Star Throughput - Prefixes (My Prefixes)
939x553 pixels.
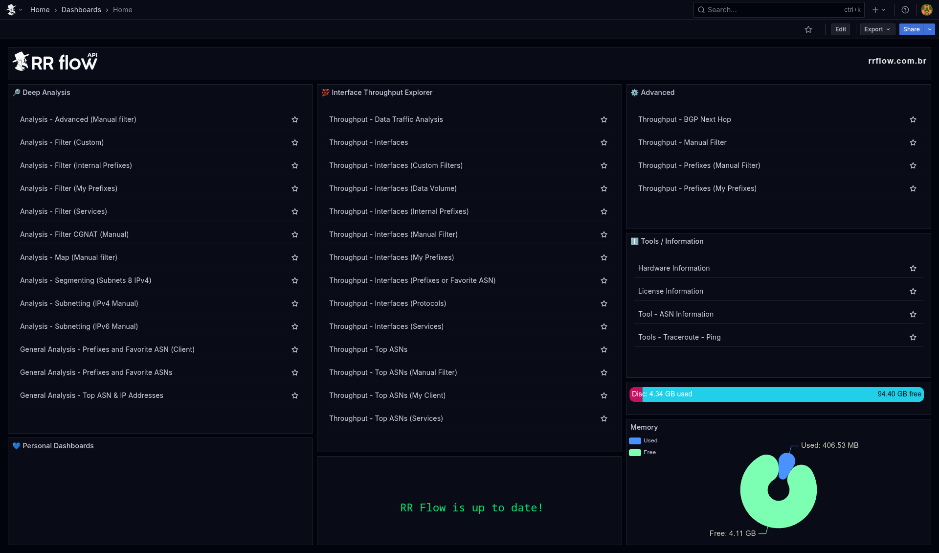(913, 188)
